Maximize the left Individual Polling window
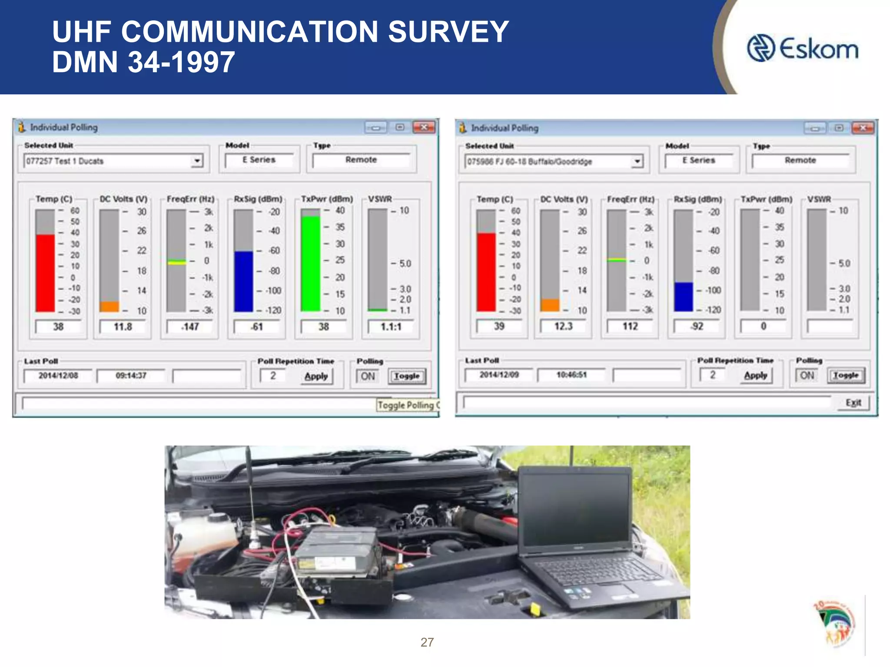Image resolution: width=890 pixels, height=667 pixels. click(x=400, y=127)
